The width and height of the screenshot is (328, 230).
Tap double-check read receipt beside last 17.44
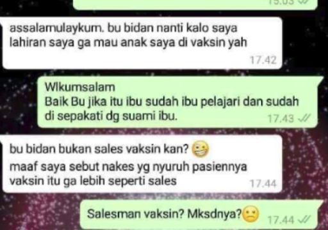coord(304,219)
